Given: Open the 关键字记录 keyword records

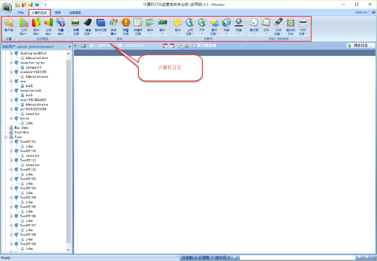Looking at the screenshot, I should (138, 26).
